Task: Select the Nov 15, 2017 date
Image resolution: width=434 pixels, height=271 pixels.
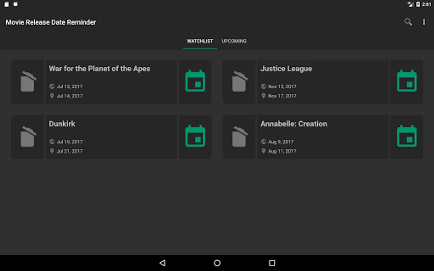Action: pyautogui.click(x=282, y=86)
